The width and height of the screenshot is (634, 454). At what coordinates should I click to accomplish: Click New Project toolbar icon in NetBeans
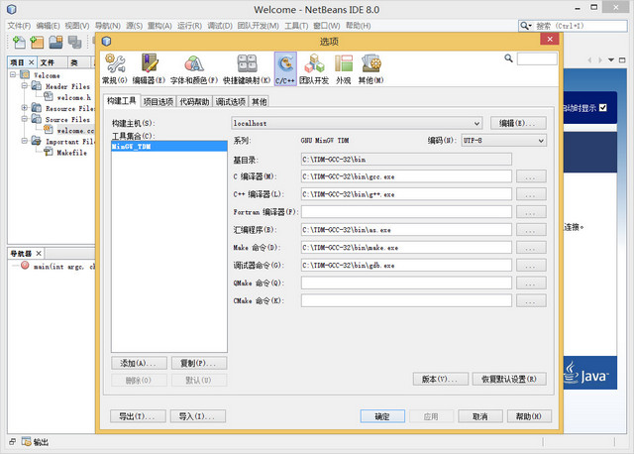pos(37,42)
